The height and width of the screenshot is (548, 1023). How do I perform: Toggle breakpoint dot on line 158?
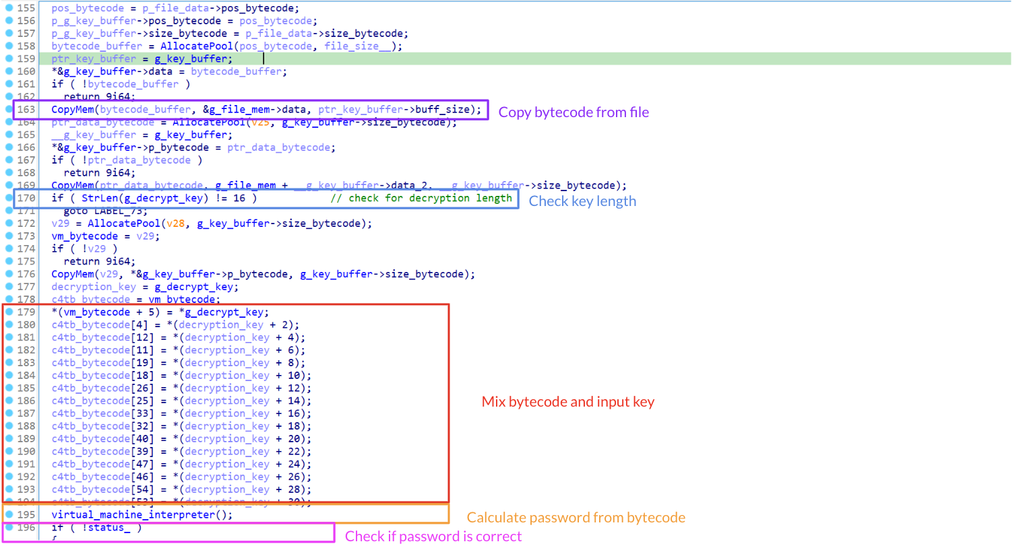tap(9, 46)
